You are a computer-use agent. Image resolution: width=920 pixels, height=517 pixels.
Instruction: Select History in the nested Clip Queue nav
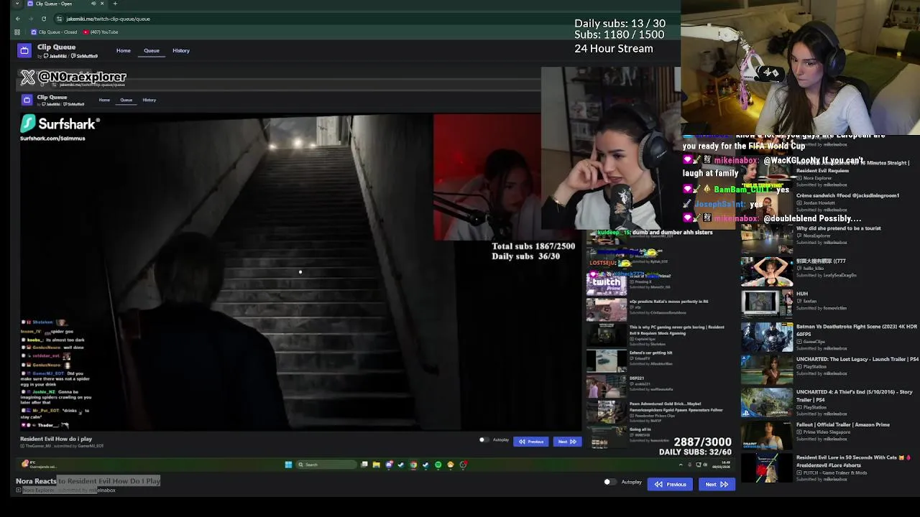click(x=149, y=100)
